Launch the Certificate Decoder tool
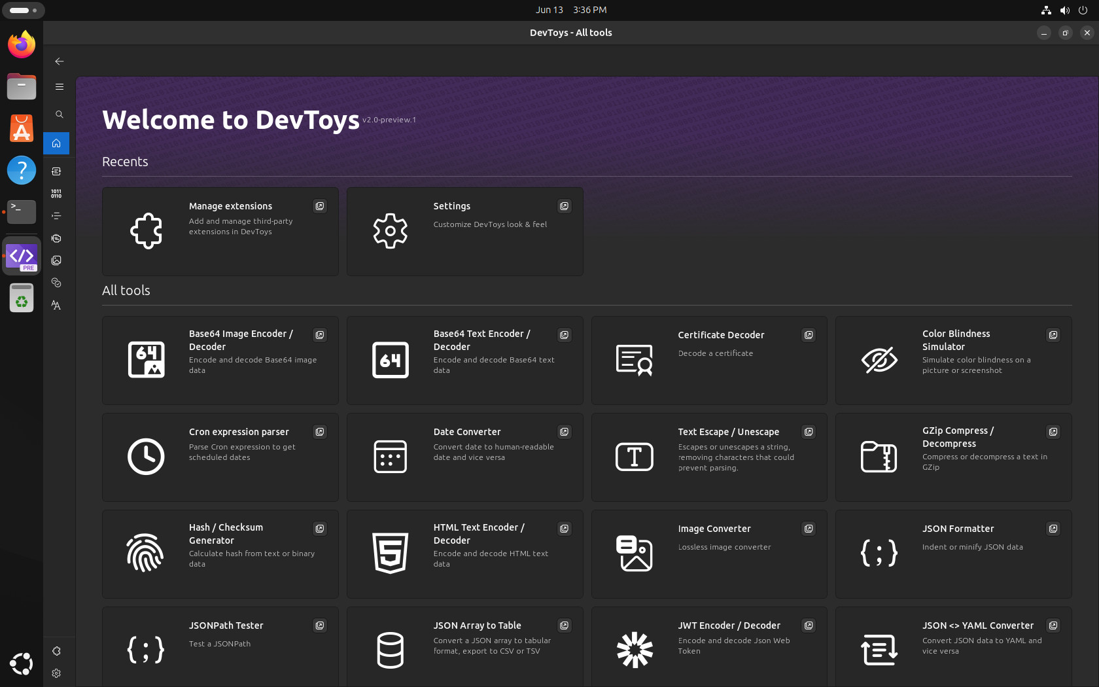The height and width of the screenshot is (687, 1099). (710, 361)
